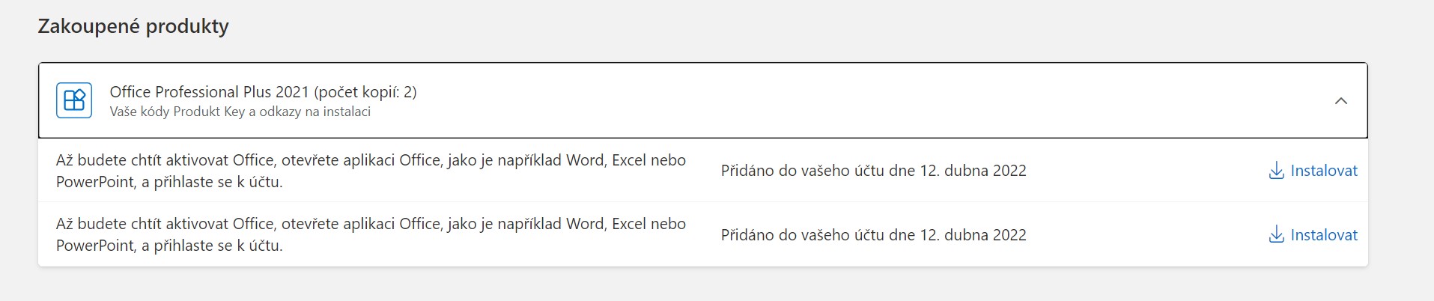Click the word Excel in first row

point(631,160)
